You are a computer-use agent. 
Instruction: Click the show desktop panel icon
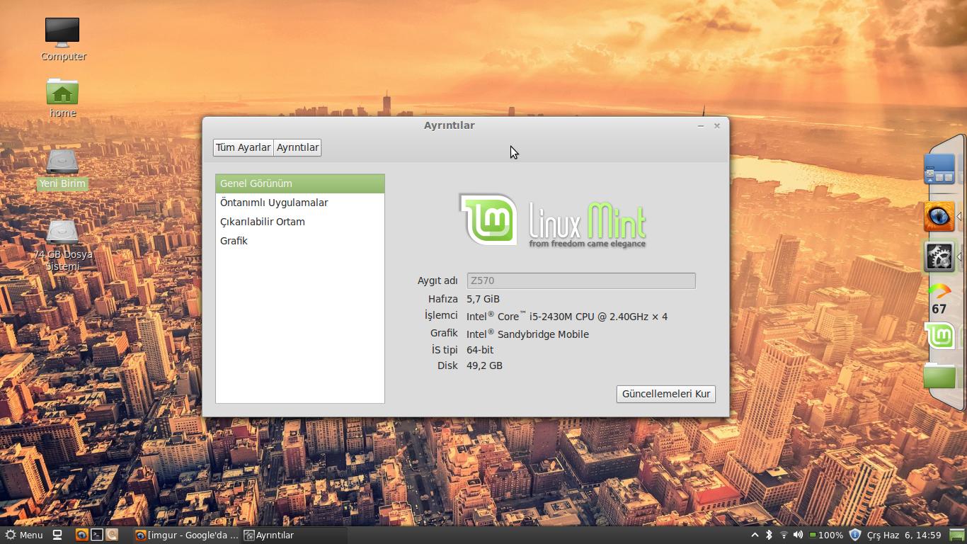click(x=58, y=535)
